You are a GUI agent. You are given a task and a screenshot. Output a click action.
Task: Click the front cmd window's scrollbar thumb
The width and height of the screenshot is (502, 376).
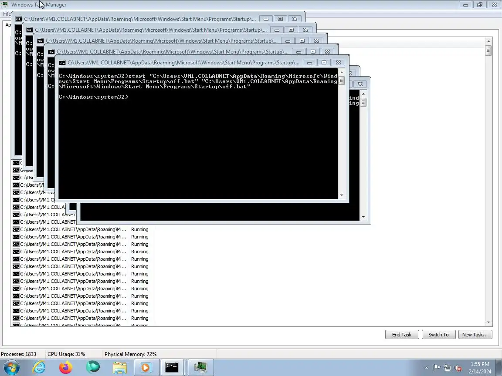coord(341,80)
